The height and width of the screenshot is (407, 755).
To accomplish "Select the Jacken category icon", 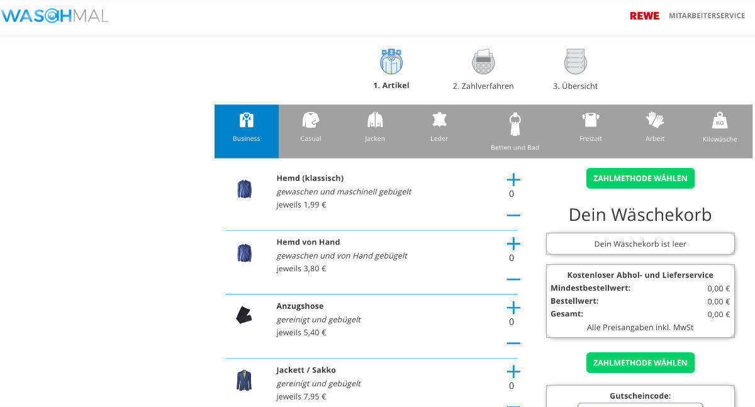I will tap(375, 126).
